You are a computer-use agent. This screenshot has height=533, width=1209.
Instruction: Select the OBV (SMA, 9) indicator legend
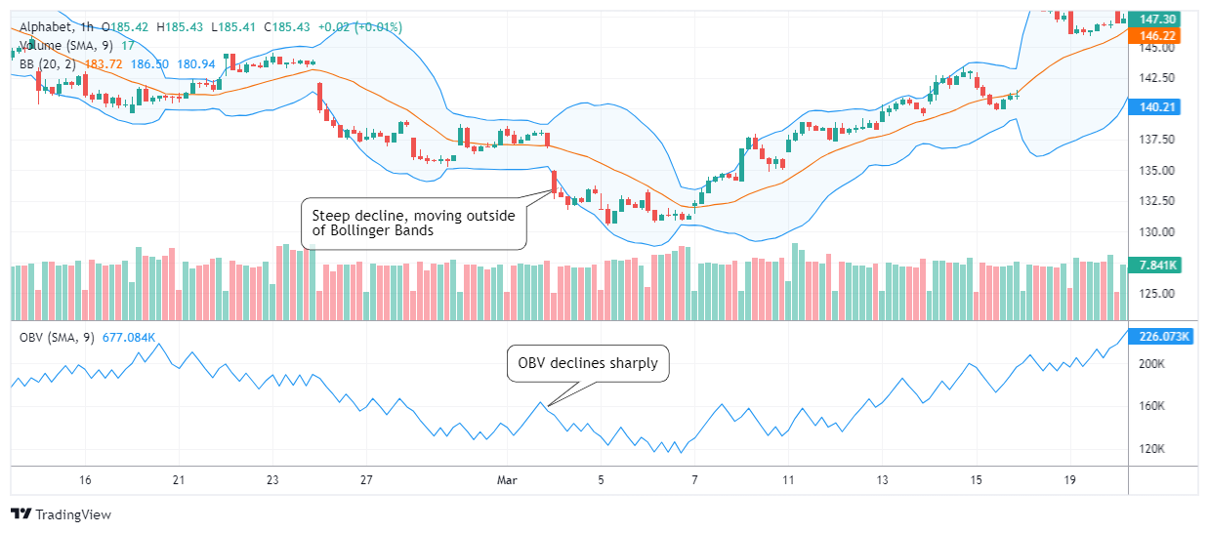click(x=59, y=338)
